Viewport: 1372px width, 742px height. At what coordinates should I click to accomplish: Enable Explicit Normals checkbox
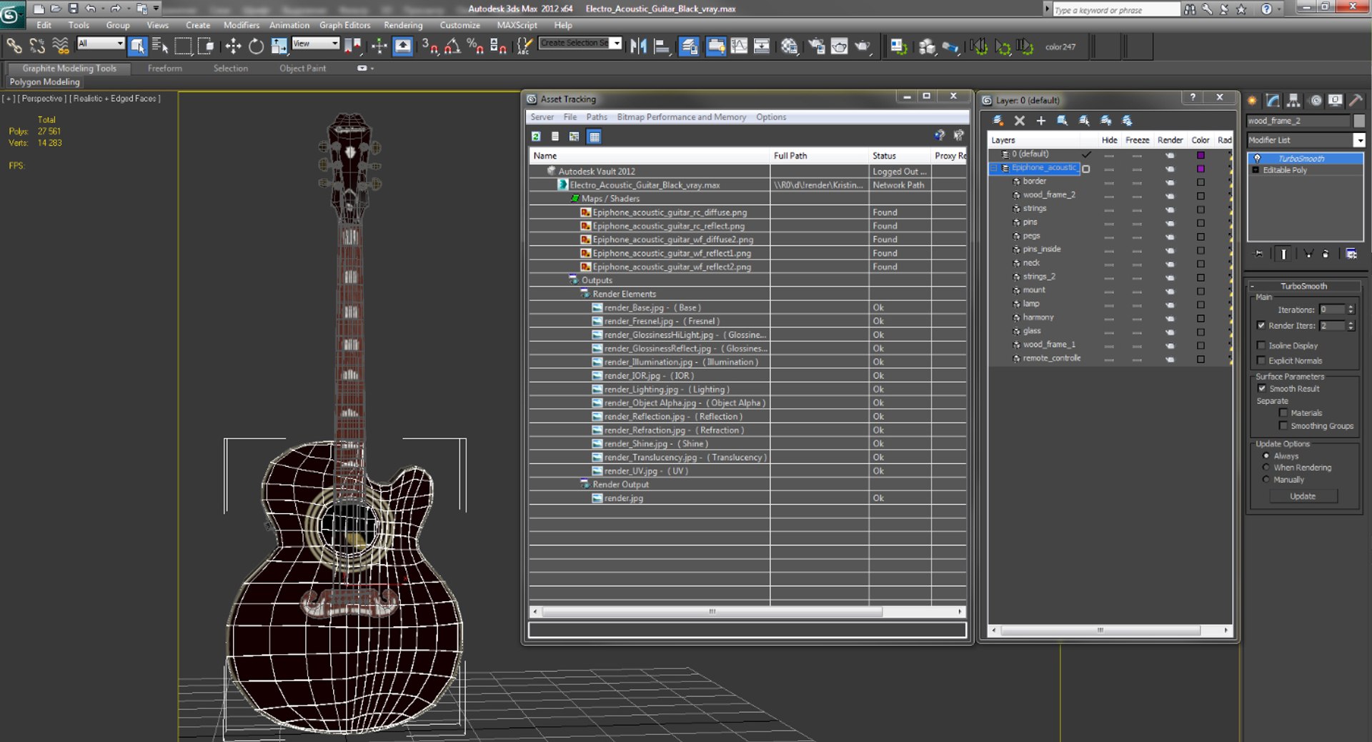1261,360
